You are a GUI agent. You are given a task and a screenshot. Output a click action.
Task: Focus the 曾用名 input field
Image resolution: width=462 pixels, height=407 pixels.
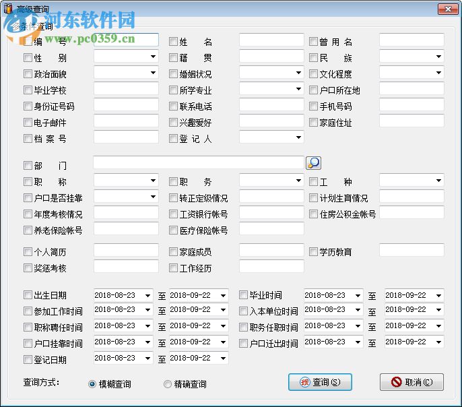point(411,40)
